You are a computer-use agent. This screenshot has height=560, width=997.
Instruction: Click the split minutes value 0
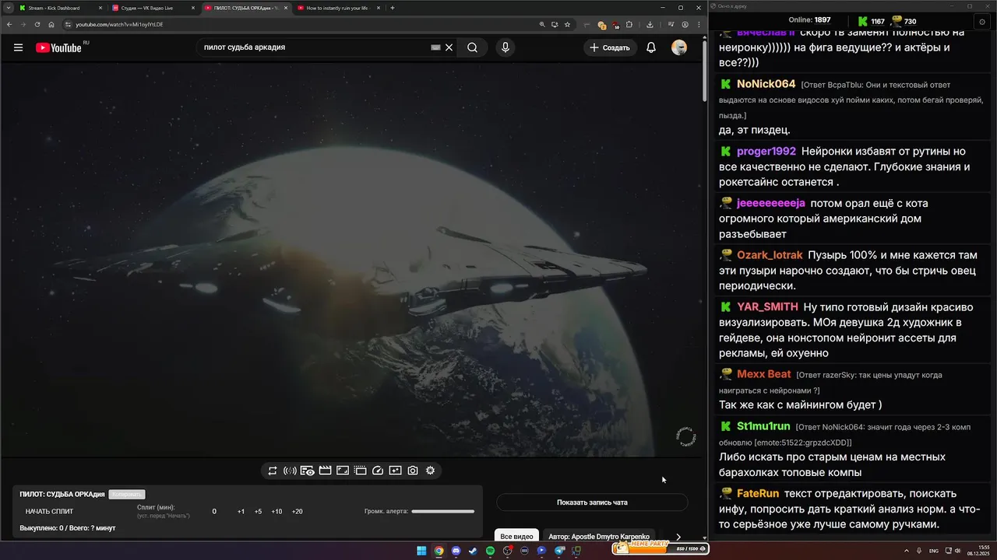point(214,512)
